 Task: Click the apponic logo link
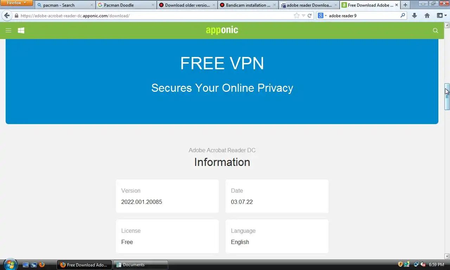click(x=222, y=30)
